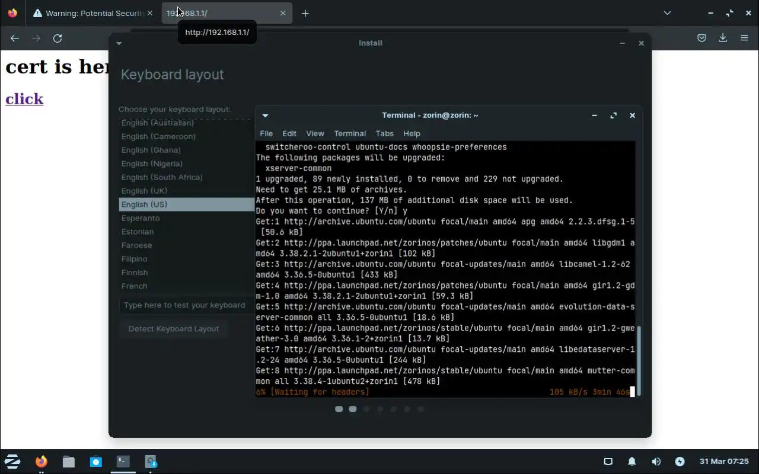The width and height of the screenshot is (759, 474).
Task: Select English (Australian) keyboard layout
Action: (x=187, y=123)
